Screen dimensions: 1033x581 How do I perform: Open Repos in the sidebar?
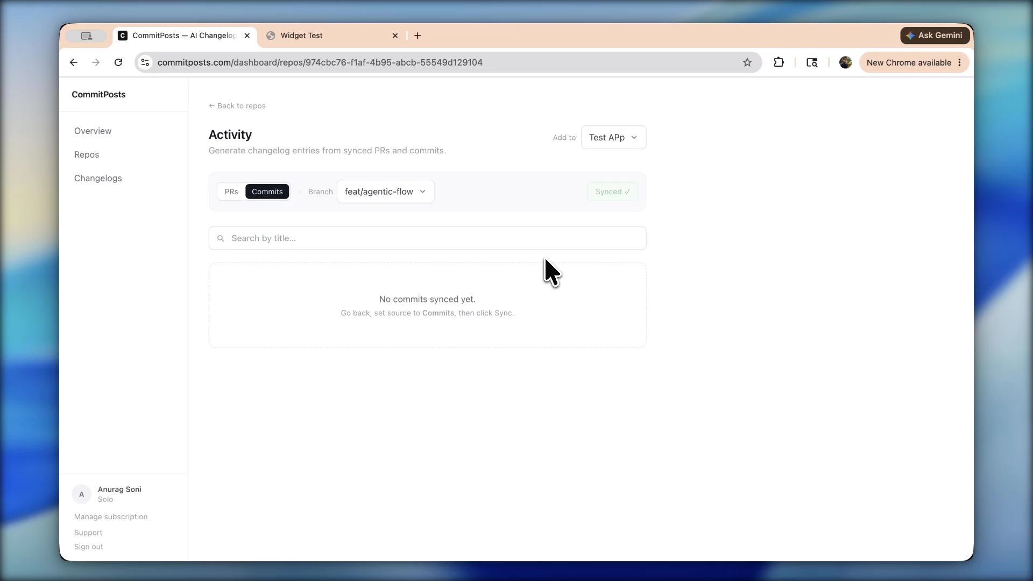87,154
